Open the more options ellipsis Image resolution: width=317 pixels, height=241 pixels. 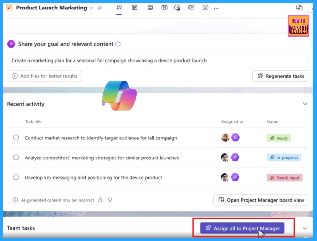click(216, 8)
